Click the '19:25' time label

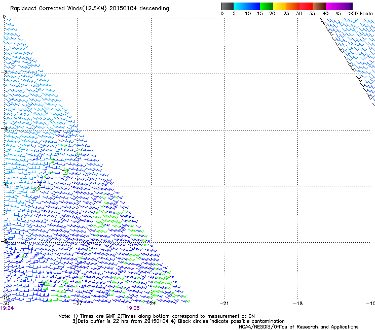coord(133,308)
